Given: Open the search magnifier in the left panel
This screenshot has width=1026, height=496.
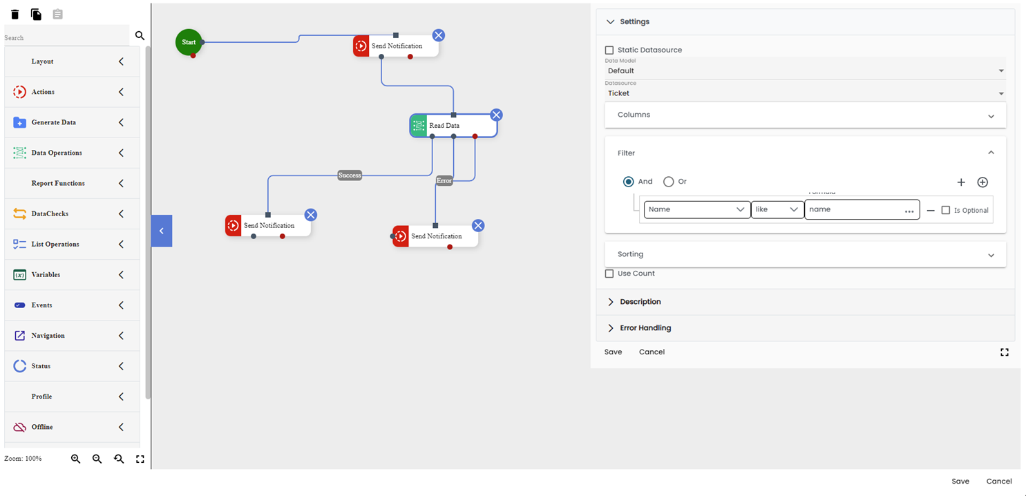Looking at the screenshot, I should point(140,35).
